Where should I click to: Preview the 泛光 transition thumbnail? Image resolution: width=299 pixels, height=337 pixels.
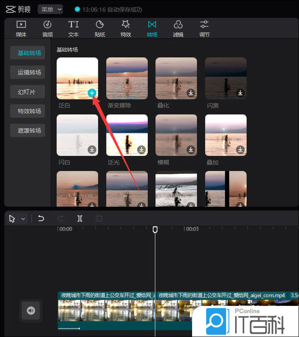127,135
